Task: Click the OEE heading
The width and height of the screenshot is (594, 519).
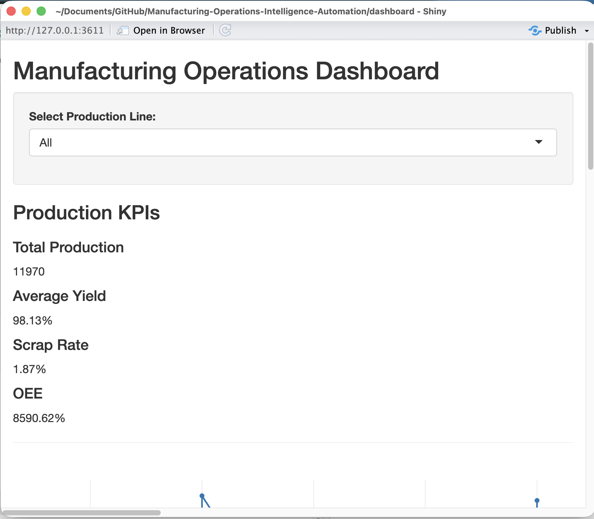Action: pyautogui.click(x=28, y=393)
